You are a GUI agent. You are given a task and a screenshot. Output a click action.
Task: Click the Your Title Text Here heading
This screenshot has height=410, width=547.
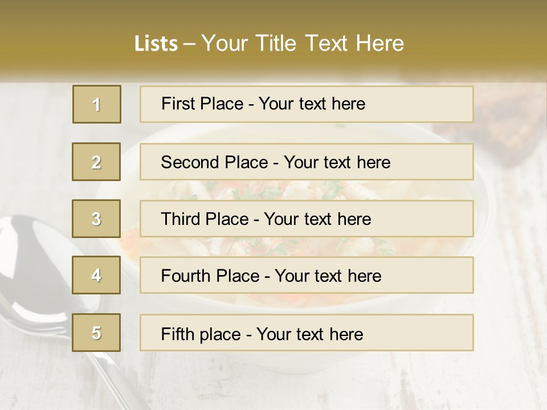(303, 43)
